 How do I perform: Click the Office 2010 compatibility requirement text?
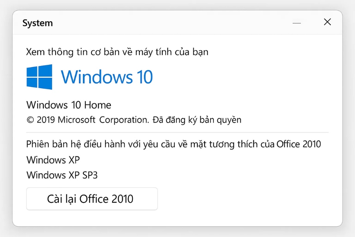[x=173, y=144]
